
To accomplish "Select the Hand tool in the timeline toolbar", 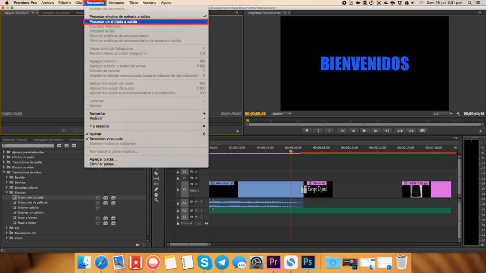I will (x=157, y=194).
